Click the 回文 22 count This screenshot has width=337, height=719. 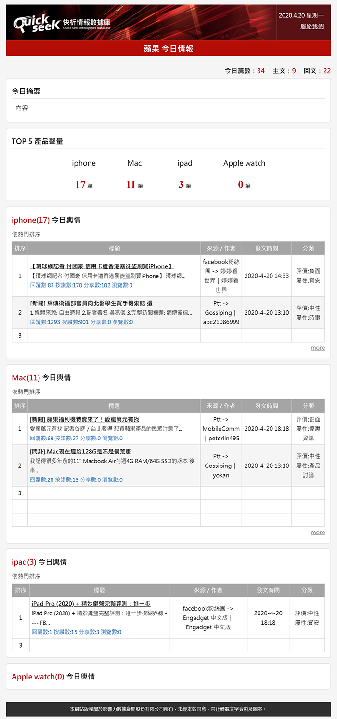[317, 71]
